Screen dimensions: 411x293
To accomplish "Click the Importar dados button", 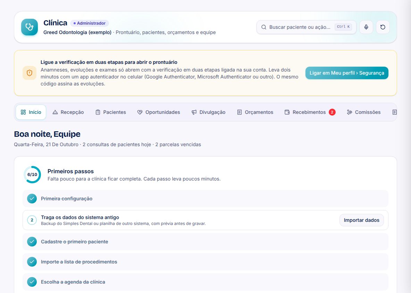I will pyautogui.click(x=361, y=220).
